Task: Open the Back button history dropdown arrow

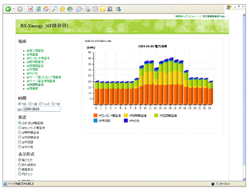Action: coord(13,9)
